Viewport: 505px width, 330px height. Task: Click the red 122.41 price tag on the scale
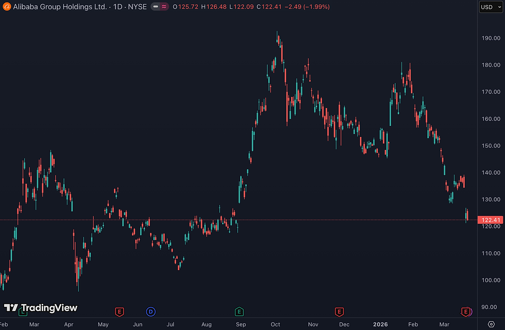[x=490, y=220]
